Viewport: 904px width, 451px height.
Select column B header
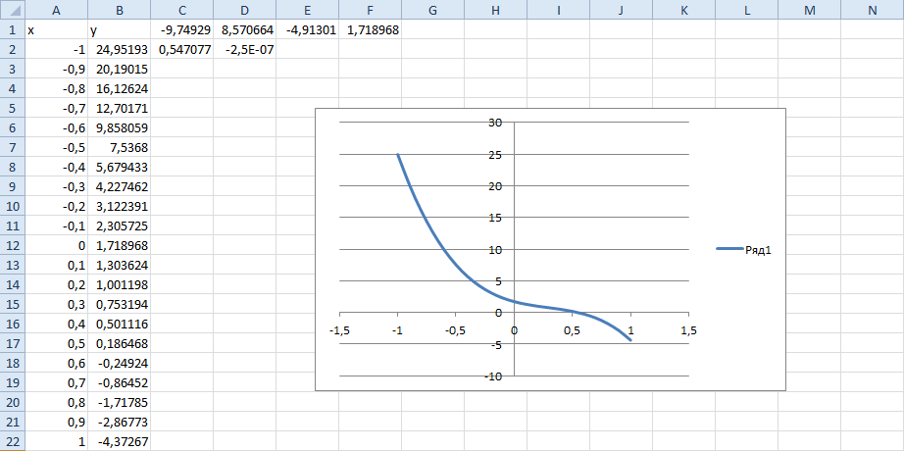click(120, 9)
